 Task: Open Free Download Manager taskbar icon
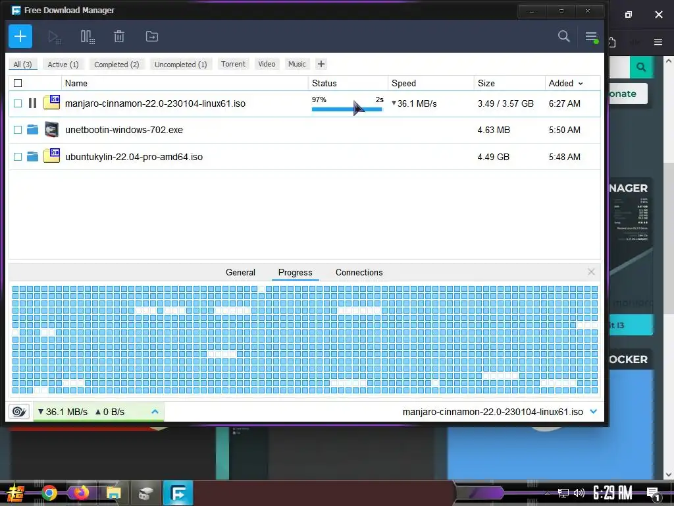click(178, 493)
